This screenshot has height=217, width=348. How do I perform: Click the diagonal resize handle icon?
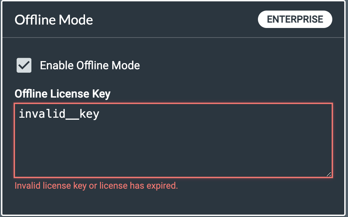click(x=329, y=174)
